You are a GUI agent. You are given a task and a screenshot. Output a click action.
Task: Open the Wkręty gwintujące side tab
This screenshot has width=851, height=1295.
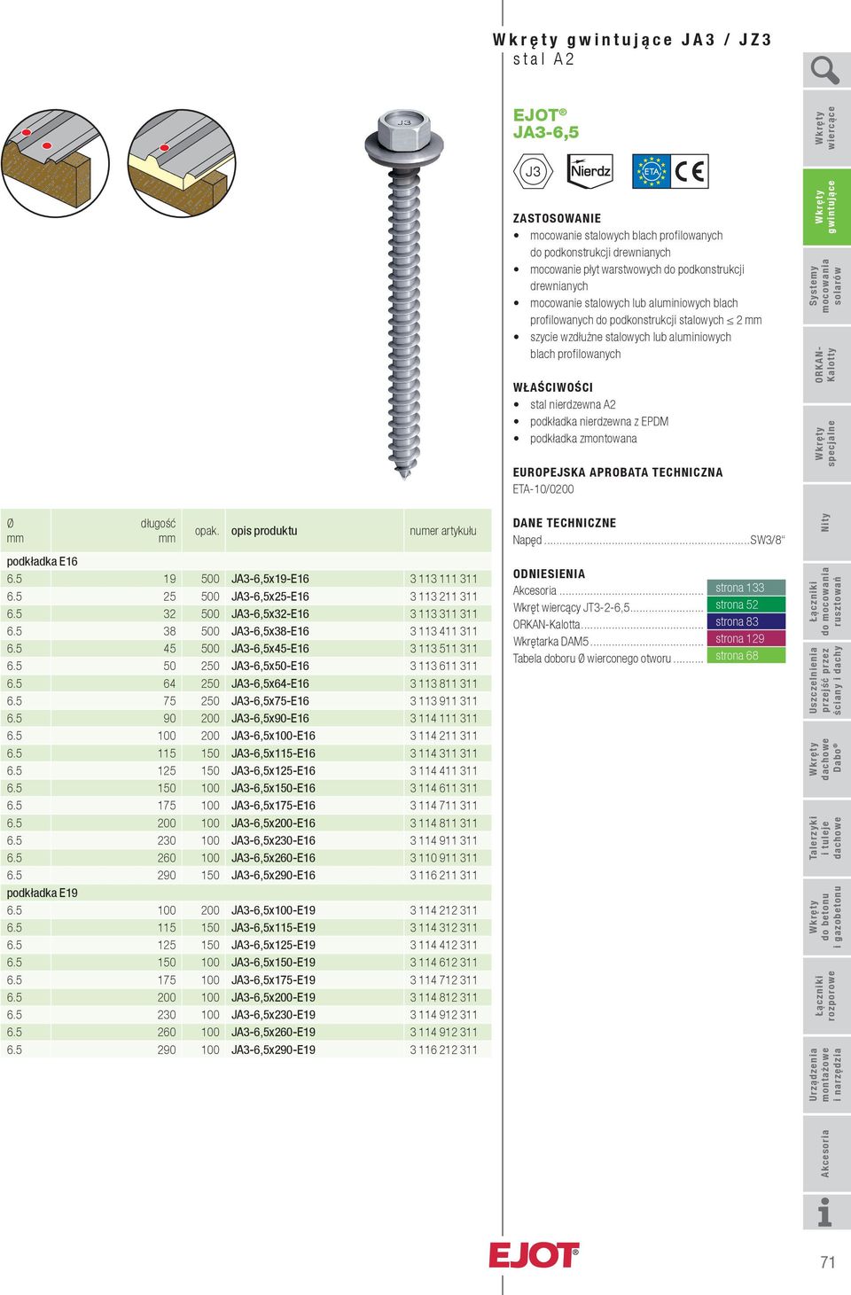pyautogui.click(x=826, y=207)
